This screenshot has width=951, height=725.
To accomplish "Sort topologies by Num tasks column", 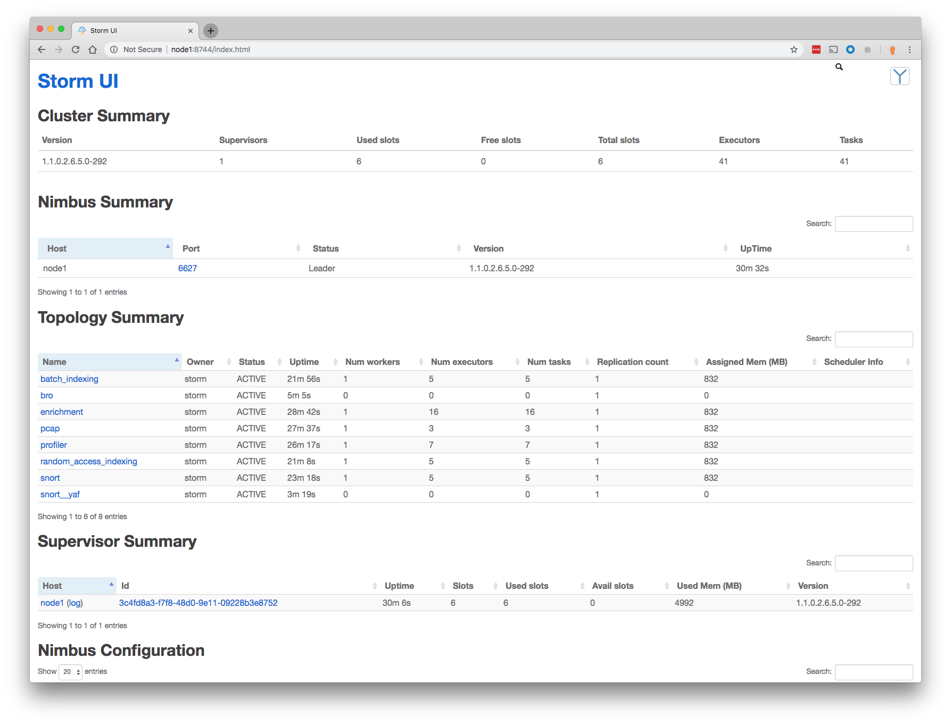I will (557, 362).
